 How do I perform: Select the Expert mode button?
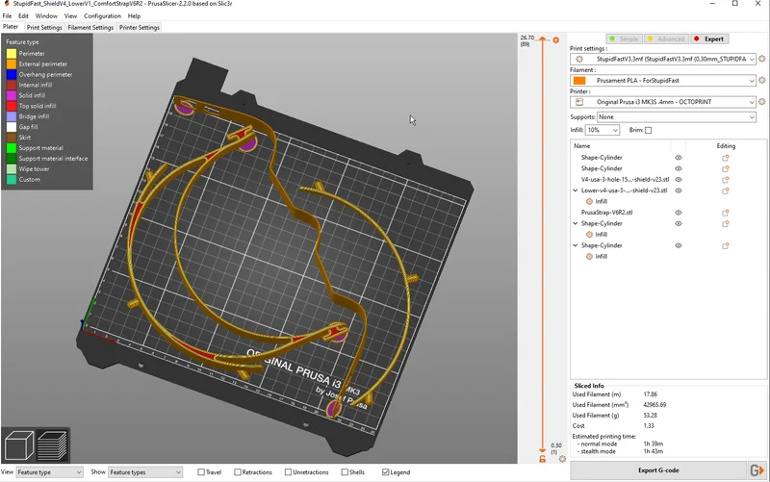pos(709,38)
